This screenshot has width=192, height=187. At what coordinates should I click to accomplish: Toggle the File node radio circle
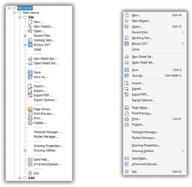[25, 17]
